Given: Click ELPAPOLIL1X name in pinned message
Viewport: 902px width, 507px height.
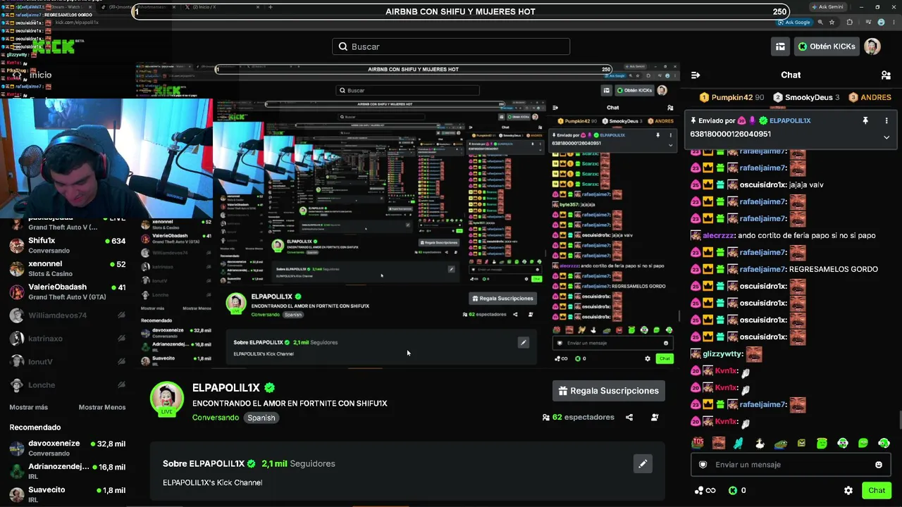Looking at the screenshot, I should pyautogui.click(x=790, y=120).
